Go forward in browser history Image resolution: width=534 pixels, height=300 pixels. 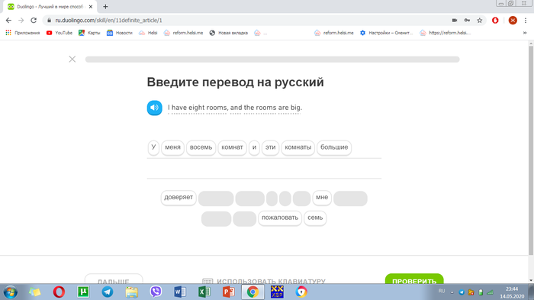21,21
